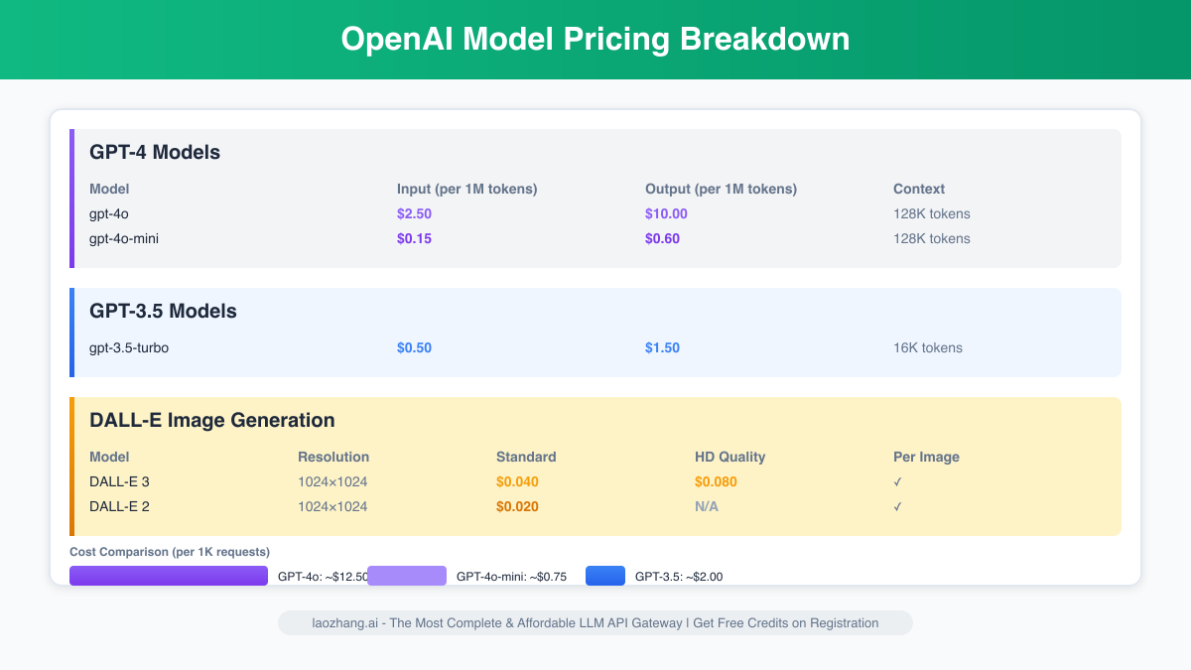Screen dimensions: 1191x670
Task: Click the $10.00 gpt-4o output price
Action: (x=666, y=214)
